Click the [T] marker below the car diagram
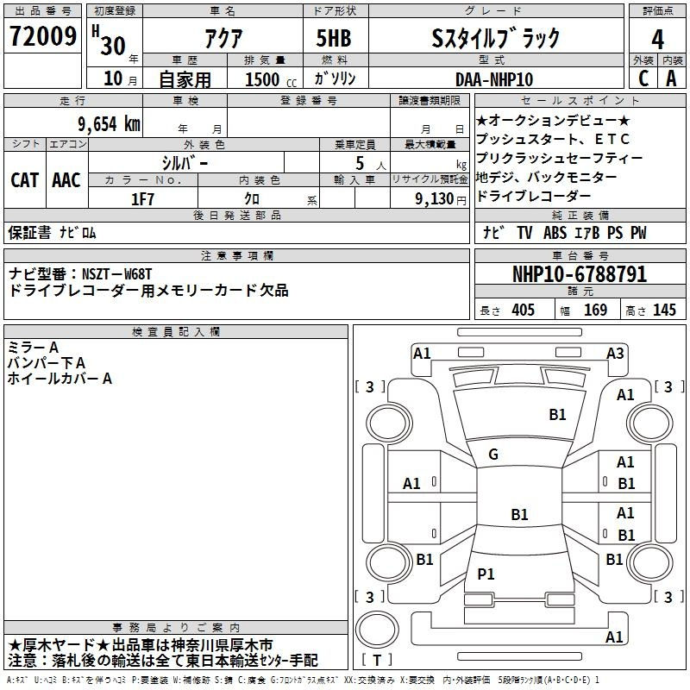Viewport: 690px width, 690px height. tap(378, 660)
